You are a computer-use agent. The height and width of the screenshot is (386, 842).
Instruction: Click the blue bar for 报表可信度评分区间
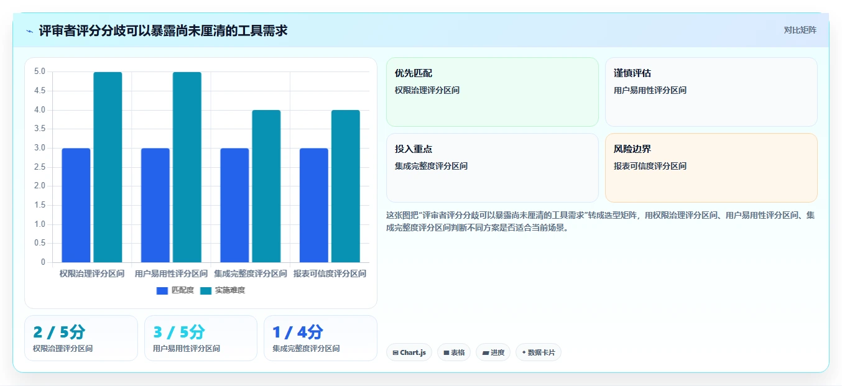pyautogui.click(x=314, y=205)
